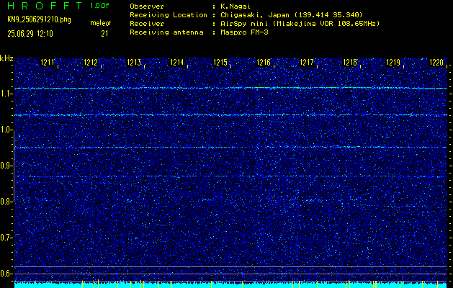Click the Receiving antenna label
Image resolution: width=453 pixels, height=288 pixels.
pos(166,32)
